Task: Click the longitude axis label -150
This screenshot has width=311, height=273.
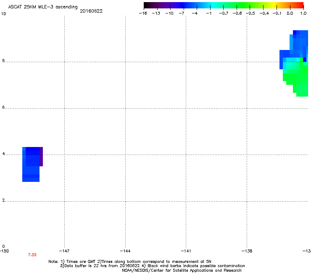Action: point(4,251)
